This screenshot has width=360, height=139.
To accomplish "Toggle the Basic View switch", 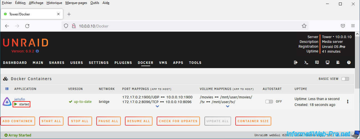I will tap(345, 79).
